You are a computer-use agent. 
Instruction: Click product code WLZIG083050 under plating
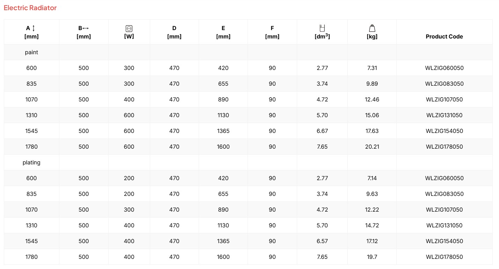pos(444,194)
